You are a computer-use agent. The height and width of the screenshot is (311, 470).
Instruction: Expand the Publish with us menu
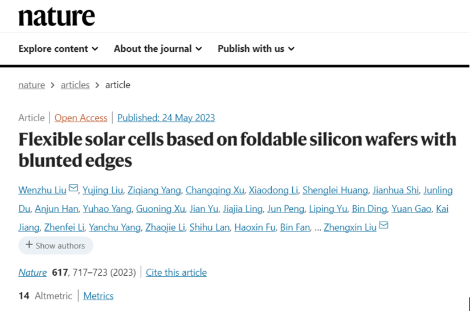click(x=256, y=49)
